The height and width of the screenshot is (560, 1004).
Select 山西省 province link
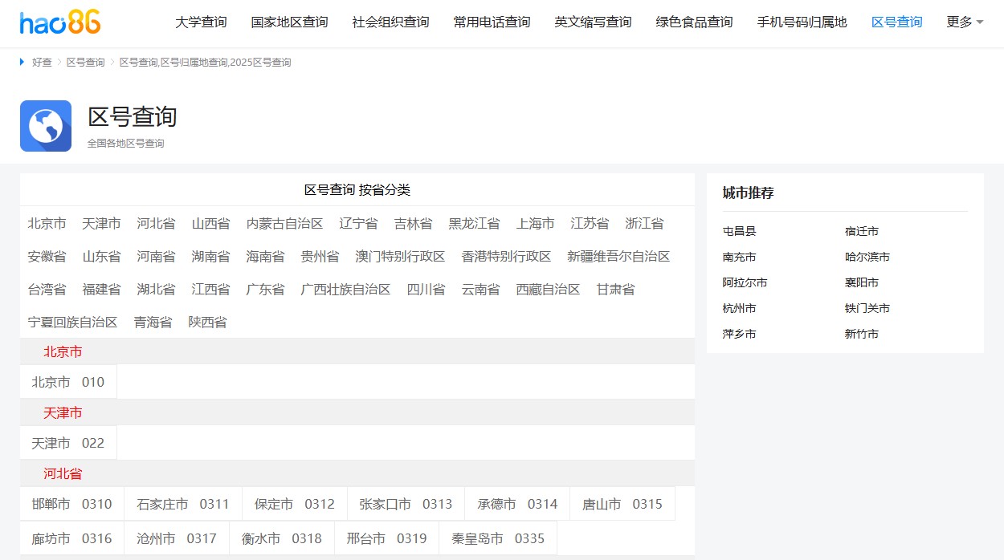tap(210, 224)
